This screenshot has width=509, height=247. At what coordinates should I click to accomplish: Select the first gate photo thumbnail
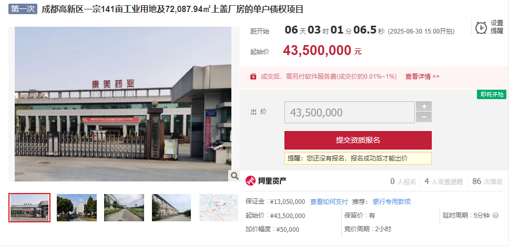pyautogui.click(x=29, y=208)
